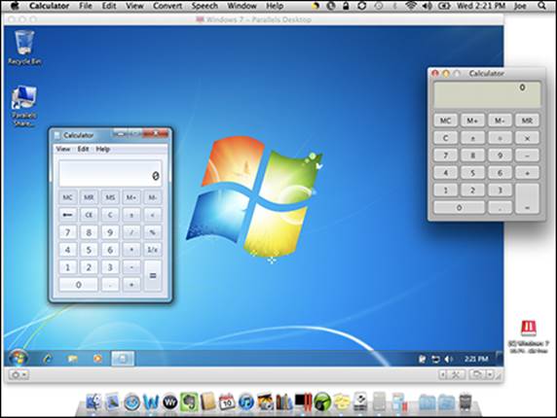The width and height of the screenshot is (557, 418).
Task: Click the Action Center flag in tray
Action: [x=422, y=360]
